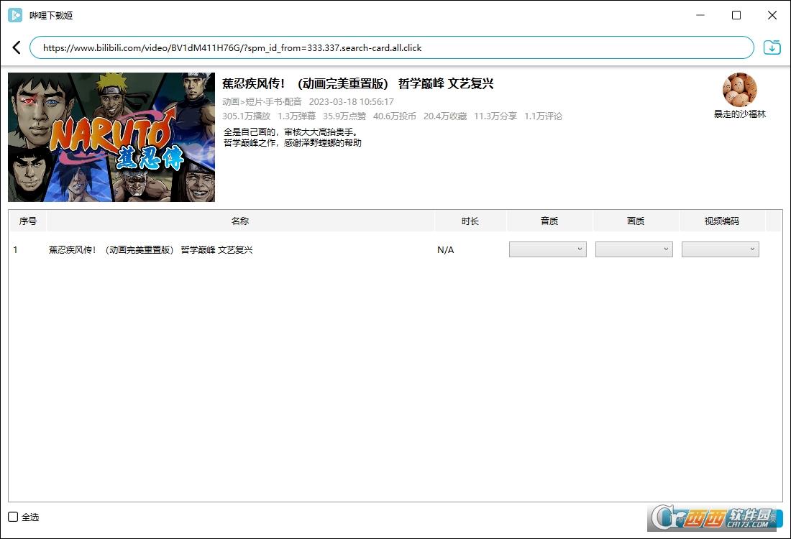Click the video URL address field
This screenshot has width=791, height=539.
point(391,47)
